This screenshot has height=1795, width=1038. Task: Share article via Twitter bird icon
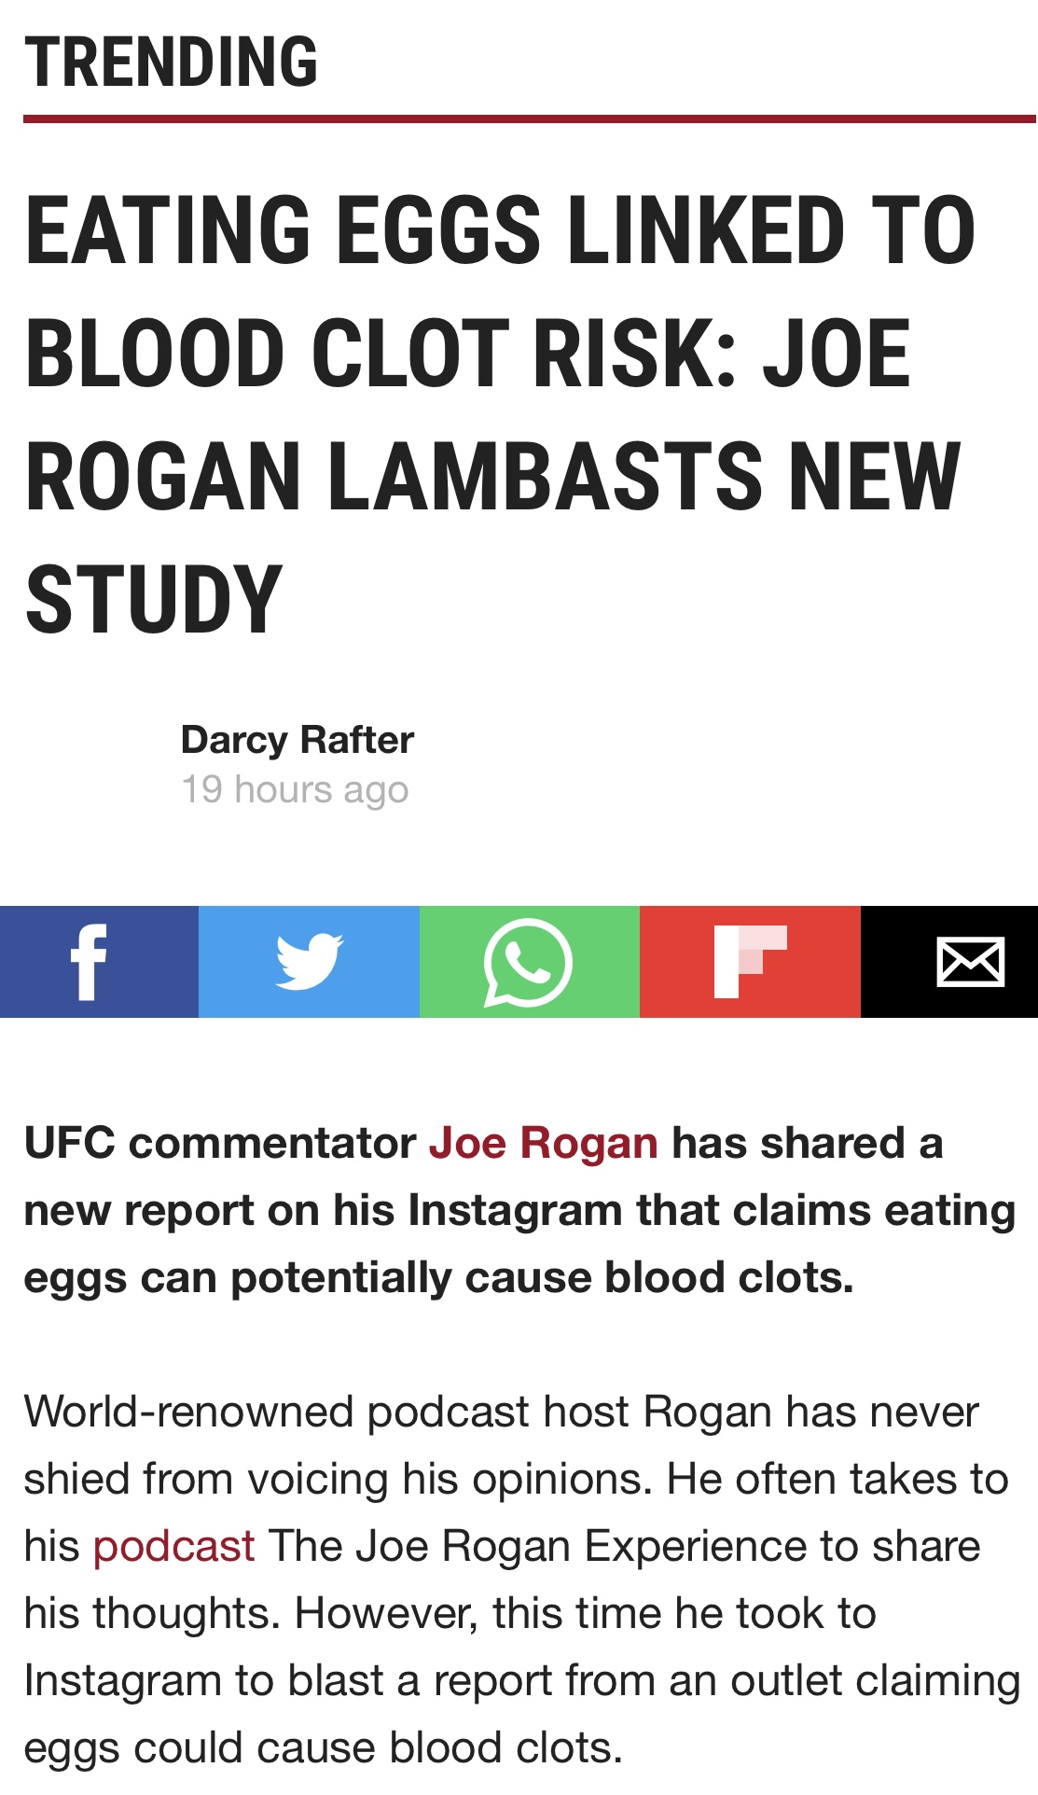pyautogui.click(x=309, y=961)
